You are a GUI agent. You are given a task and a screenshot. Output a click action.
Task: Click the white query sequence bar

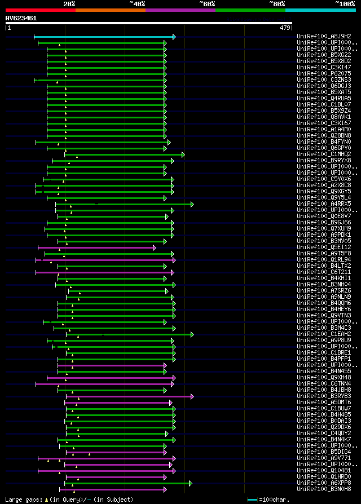click(149, 23)
